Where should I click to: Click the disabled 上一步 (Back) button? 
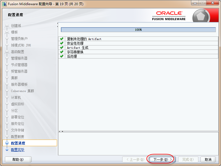click(x=135, y=159)
